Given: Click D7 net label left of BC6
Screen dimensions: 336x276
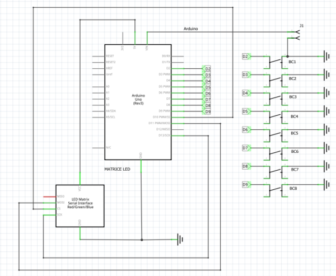Looking at the screenshot, I should (x=246, y=148).
